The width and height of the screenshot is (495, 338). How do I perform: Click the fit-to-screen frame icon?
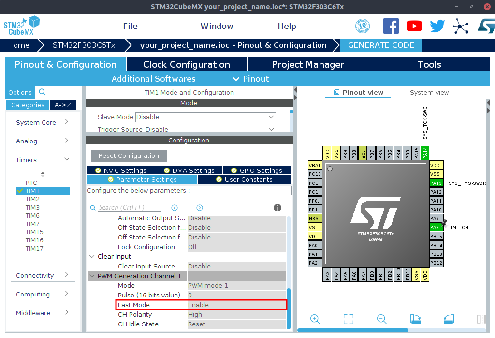tap(349, 319)
